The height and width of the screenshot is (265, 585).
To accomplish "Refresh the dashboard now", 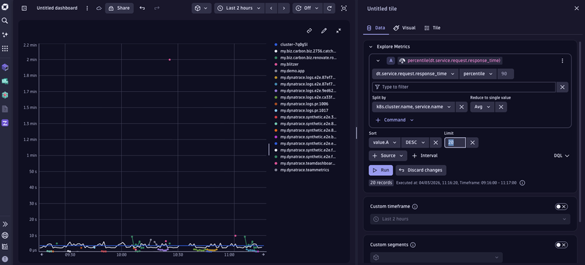I will point(329,8).
